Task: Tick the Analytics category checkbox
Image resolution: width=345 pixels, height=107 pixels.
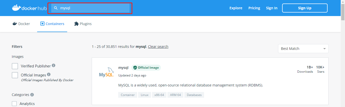Action: (14, 104)
